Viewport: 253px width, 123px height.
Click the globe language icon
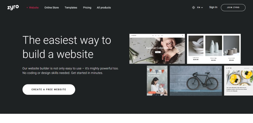point(193,7)
